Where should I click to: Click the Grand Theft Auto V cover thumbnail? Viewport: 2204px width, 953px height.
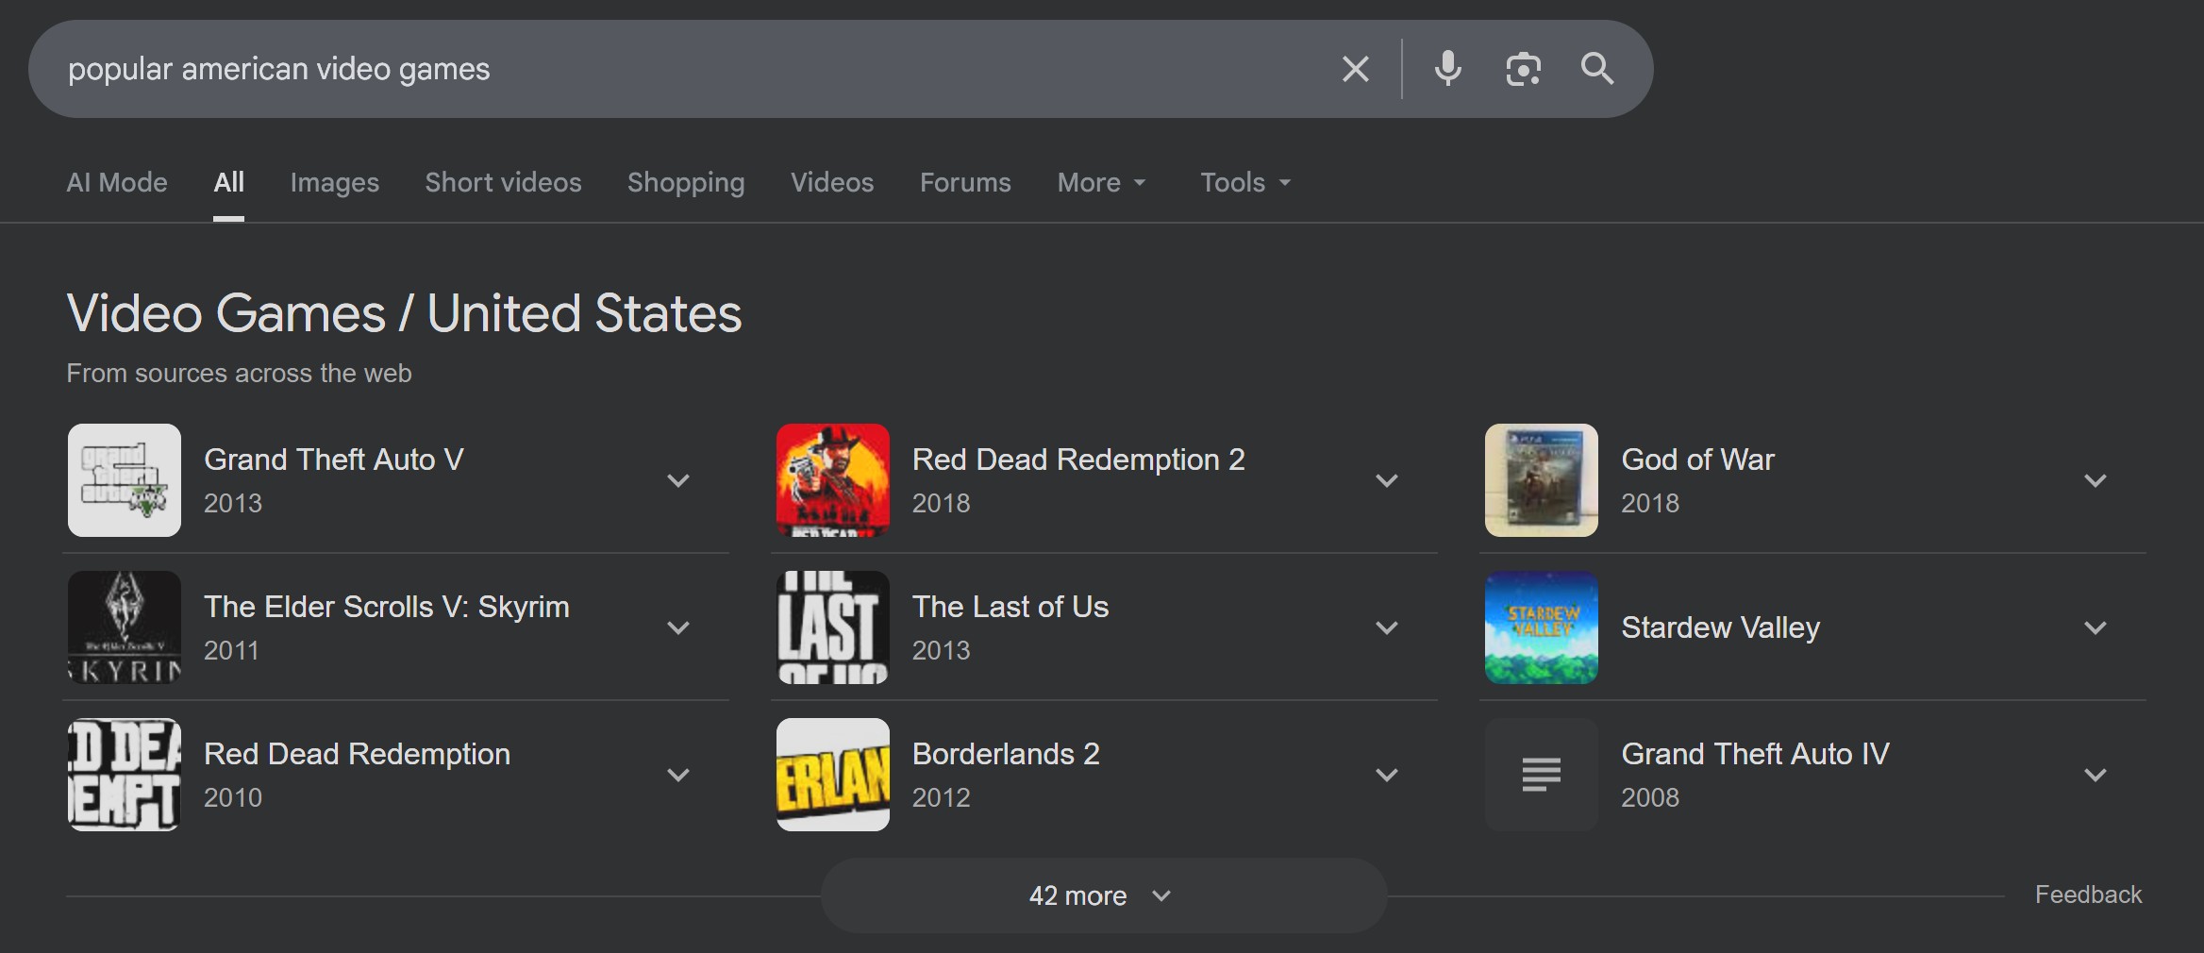coord(125,480)
